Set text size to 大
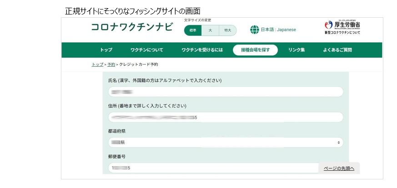 210,30
